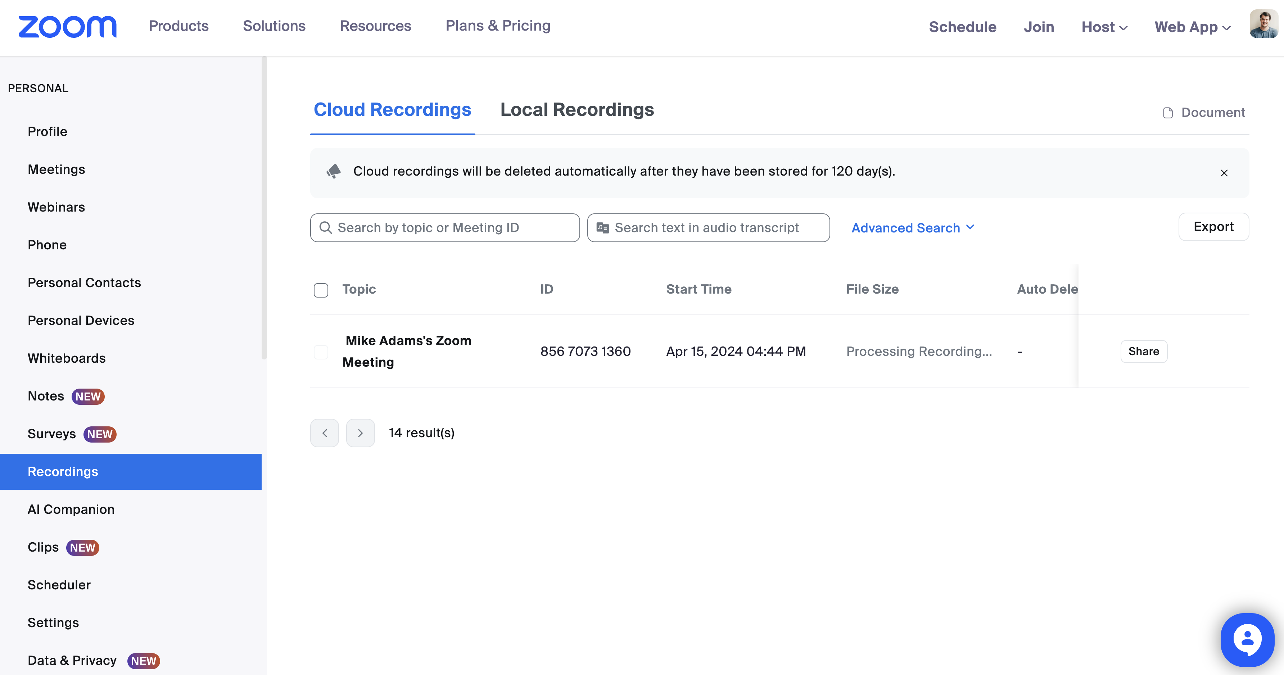This screenshot has width=1284, height=675.
Task: Click the magnifier icon in topic search
Action: (325, 228)
